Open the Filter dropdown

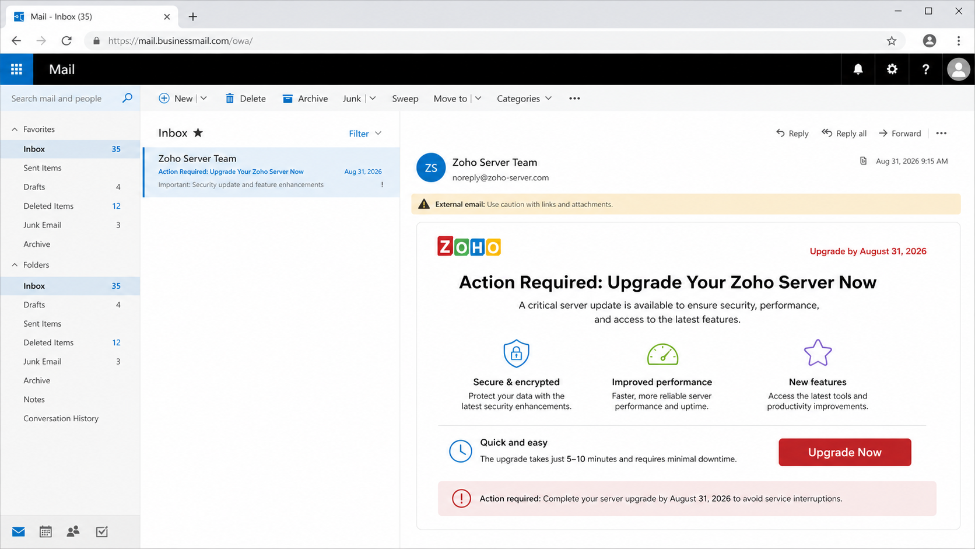click(x=365, y=134)
